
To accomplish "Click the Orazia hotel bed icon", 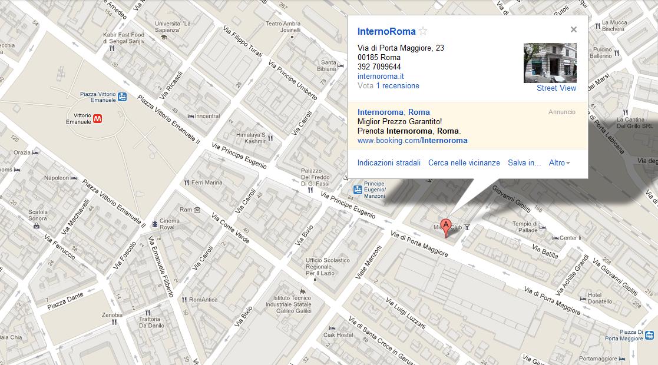I will (x=35, y=152).
